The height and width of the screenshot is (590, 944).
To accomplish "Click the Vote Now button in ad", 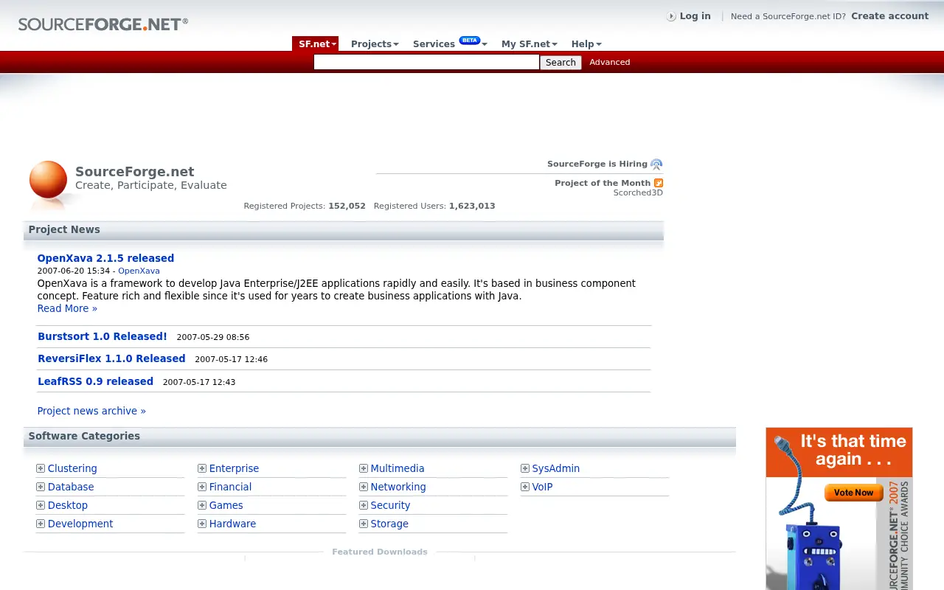I will 853,493.
